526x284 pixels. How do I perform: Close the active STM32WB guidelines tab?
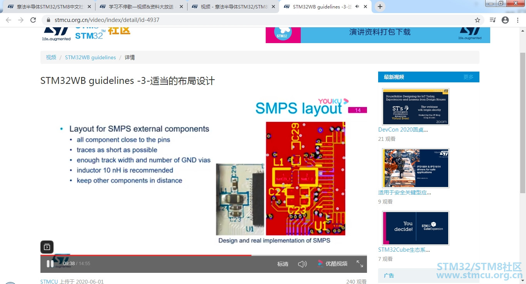(365, 7)
